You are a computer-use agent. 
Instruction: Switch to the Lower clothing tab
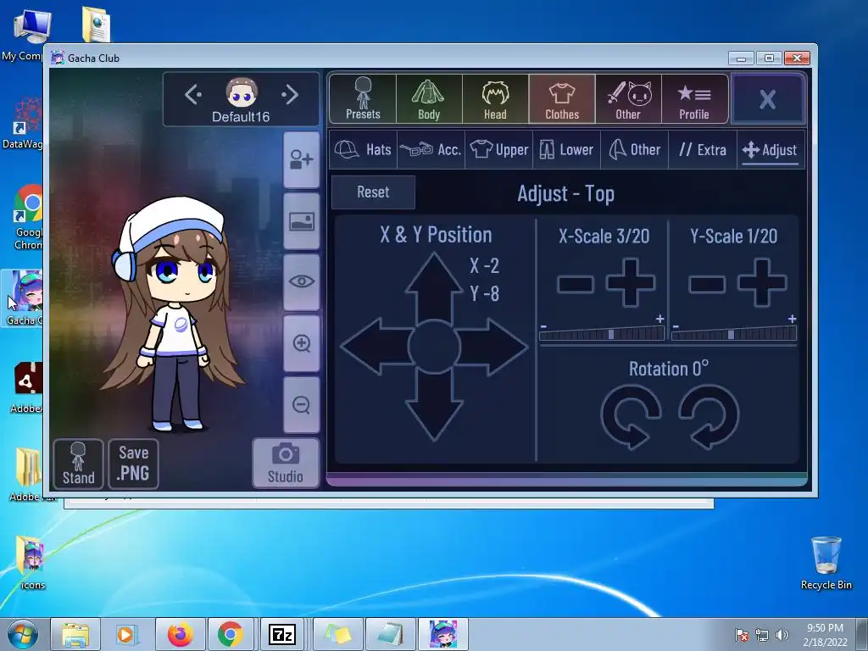coord(567,149)
